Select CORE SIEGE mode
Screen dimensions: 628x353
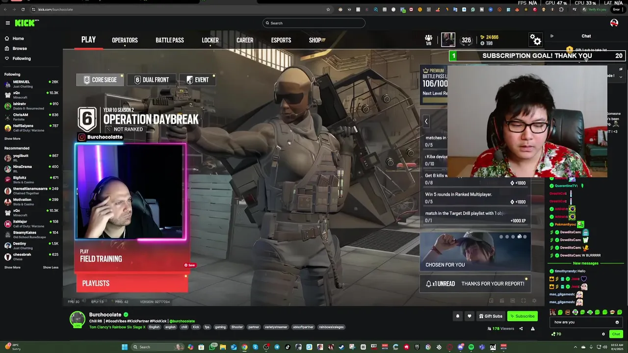point(100,80)
